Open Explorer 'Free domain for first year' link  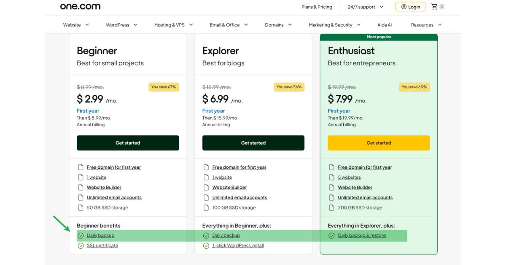(x=240, y=167)
